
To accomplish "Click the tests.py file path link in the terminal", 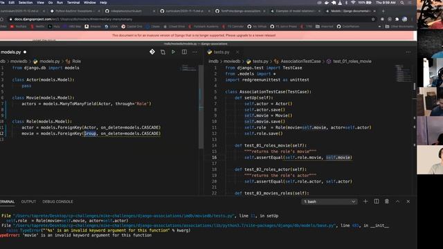I will [x=123, y=216].
